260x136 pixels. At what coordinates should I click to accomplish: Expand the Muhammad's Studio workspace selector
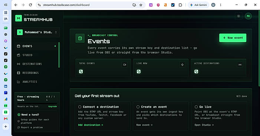click(37, 32)
